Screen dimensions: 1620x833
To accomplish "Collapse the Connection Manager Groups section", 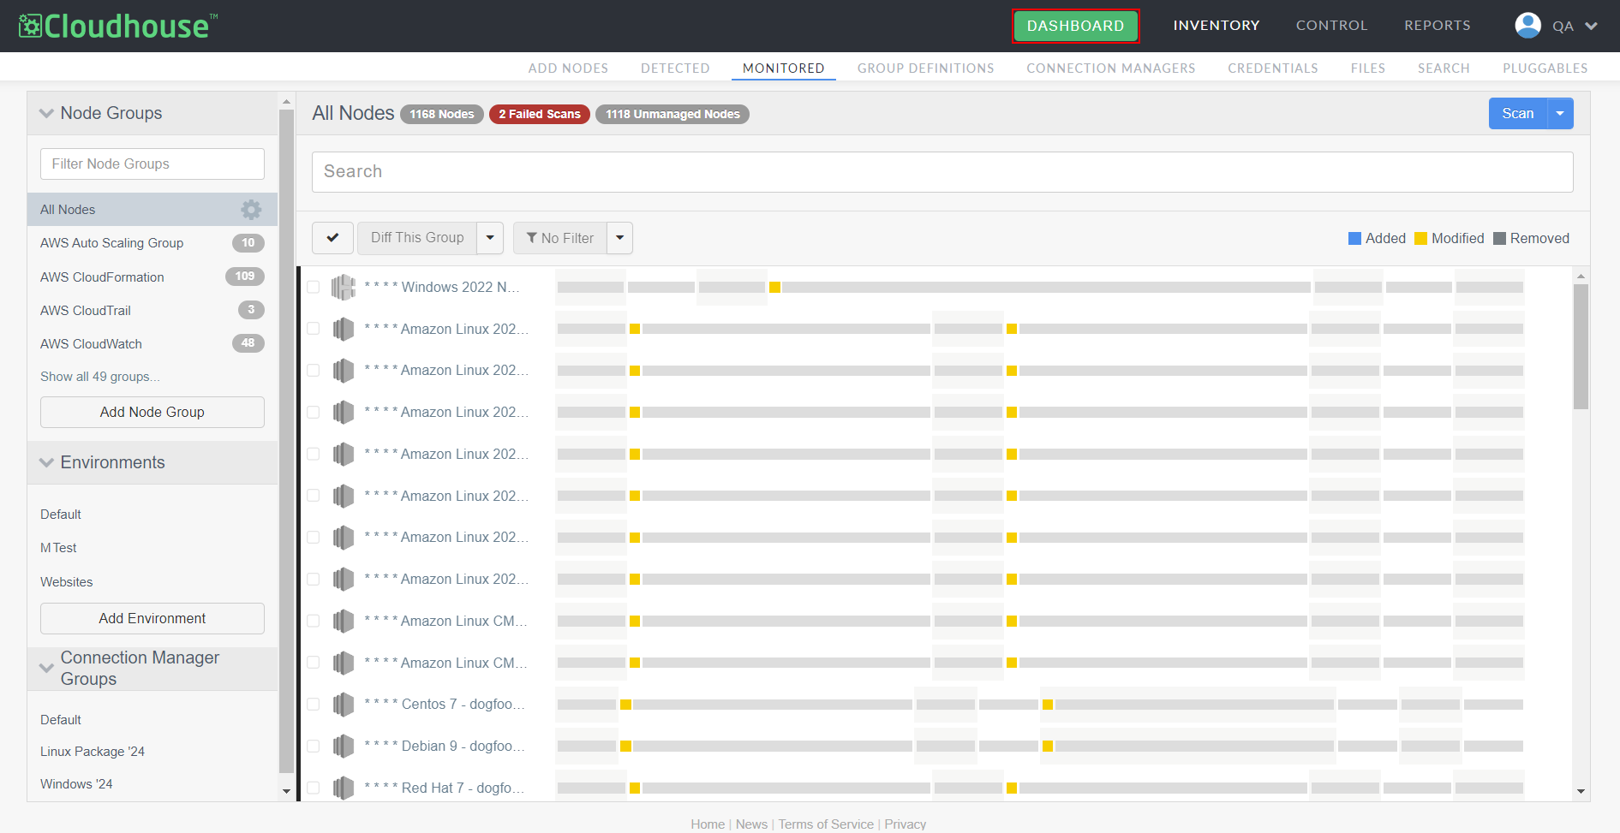I will pos(46,668).
